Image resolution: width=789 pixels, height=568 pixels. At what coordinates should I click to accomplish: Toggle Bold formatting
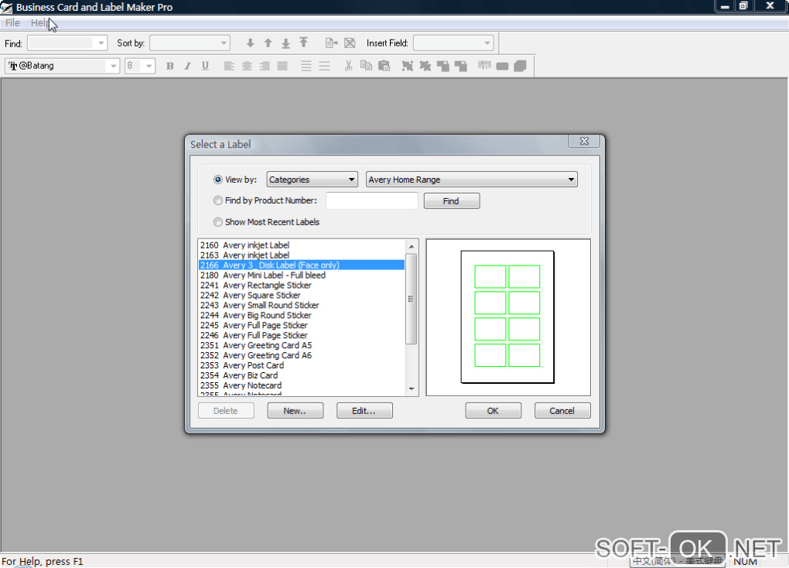coord(169,66)
